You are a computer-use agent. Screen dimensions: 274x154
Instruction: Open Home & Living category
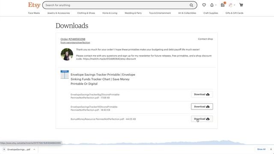point(110,13)
